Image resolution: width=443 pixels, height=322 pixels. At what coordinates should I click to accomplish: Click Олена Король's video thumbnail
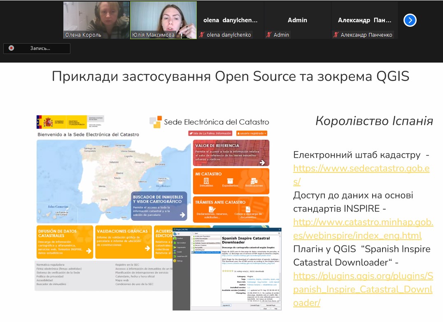(96, 20)
